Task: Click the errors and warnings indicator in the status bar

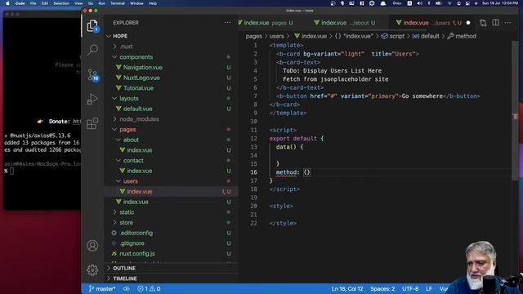Action: click(x=149, y=288)
